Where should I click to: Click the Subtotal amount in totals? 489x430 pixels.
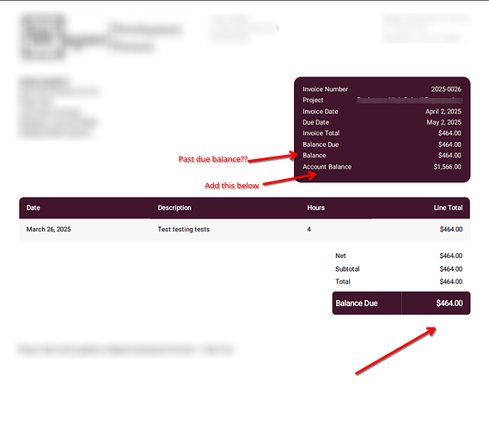[x=451, y=269]
